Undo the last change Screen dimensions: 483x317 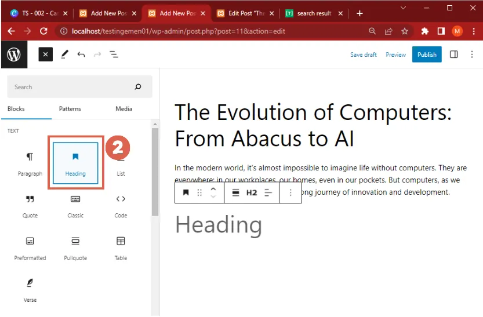[x=81, y=55]
